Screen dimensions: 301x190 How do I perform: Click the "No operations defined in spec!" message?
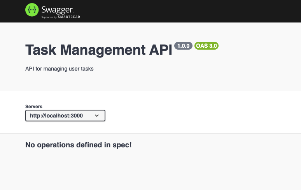click(x=79, y=145)
